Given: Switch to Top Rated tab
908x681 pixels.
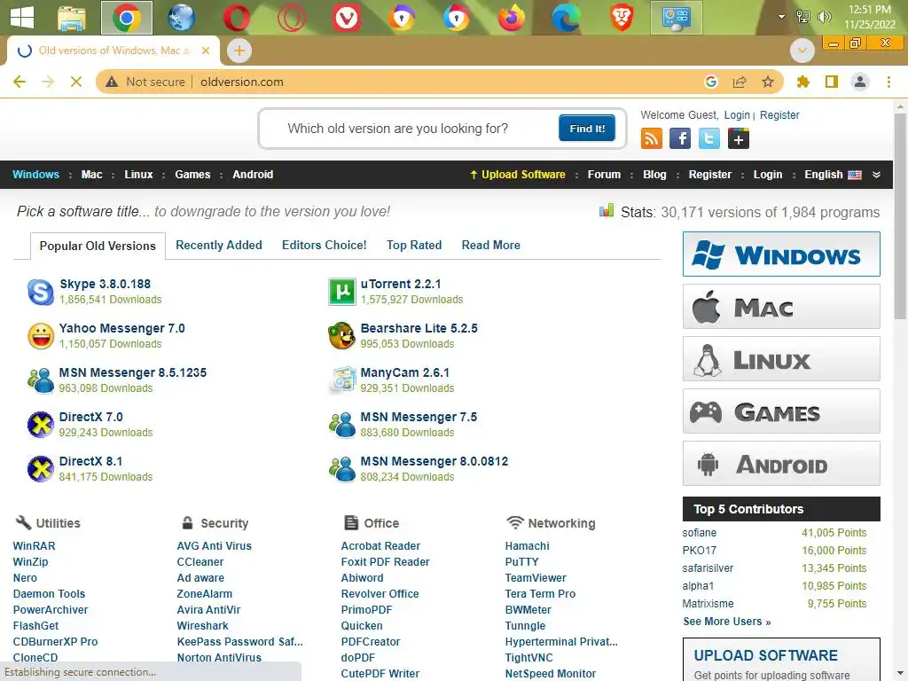Looking at the screenshot, I should pos(414,245).
